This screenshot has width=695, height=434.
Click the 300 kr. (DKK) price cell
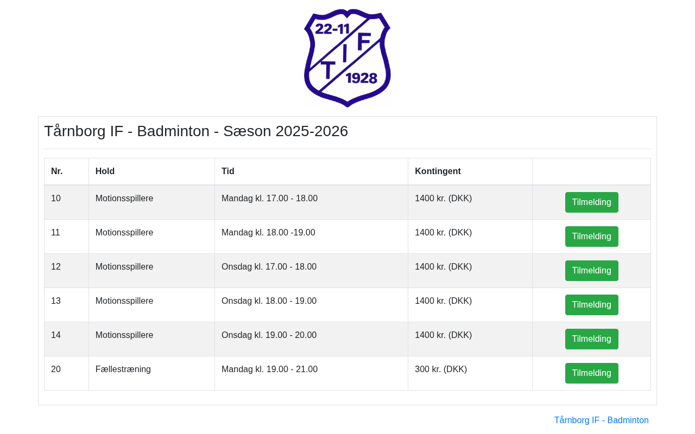[x=441, y=369]
